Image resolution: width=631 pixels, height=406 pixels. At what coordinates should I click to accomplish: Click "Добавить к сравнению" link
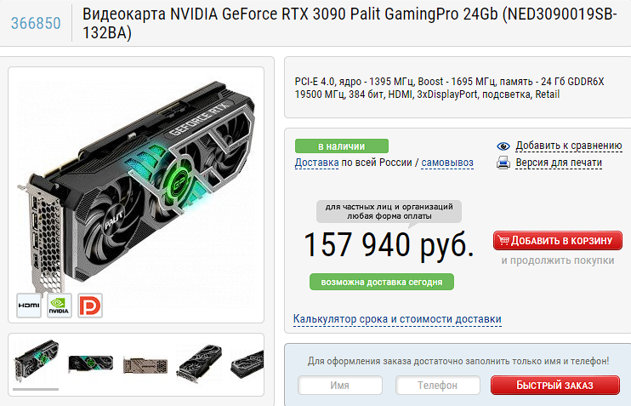click(x=569, y=146)
